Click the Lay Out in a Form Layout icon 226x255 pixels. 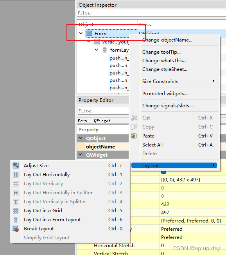click(16, 220)
